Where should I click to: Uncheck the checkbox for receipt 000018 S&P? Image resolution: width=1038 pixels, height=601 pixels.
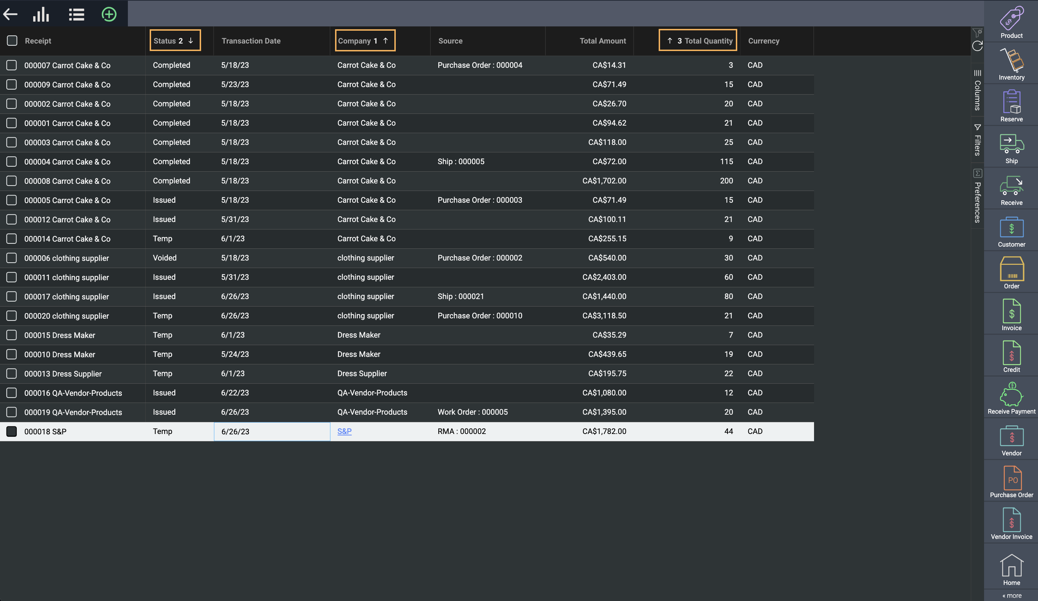11,431
